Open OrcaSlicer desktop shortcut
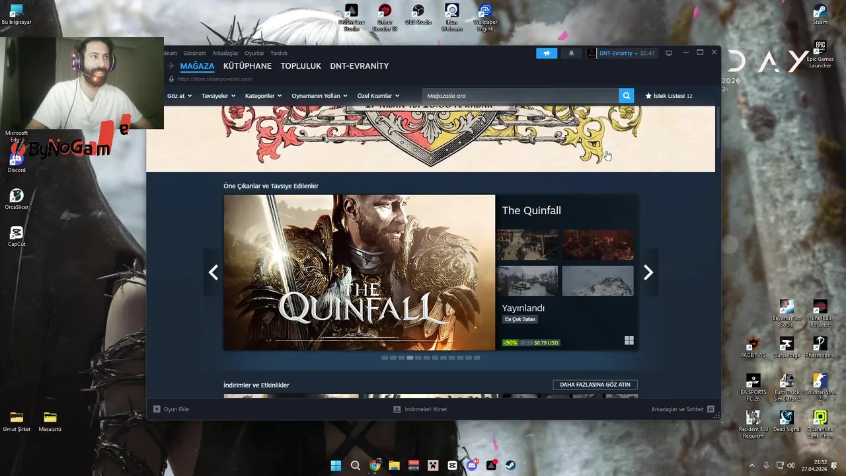This screenshot has height=476, width=846. pos(17,199)
